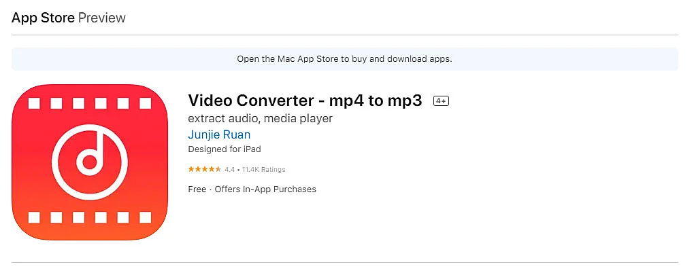The width and height of the screenshot is (696, 273).
Task: Select the Video Converter - mp4 to mp3 title
Action: tap(305, 101)
